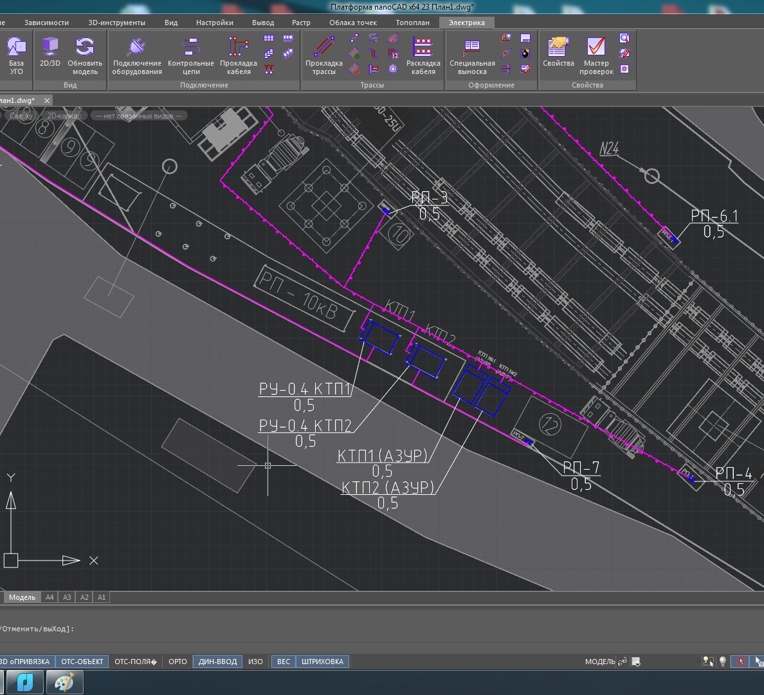Launch the Мастер проверок wizard
The height and width of the screenshot is (695, 764).
click(596, 55)
